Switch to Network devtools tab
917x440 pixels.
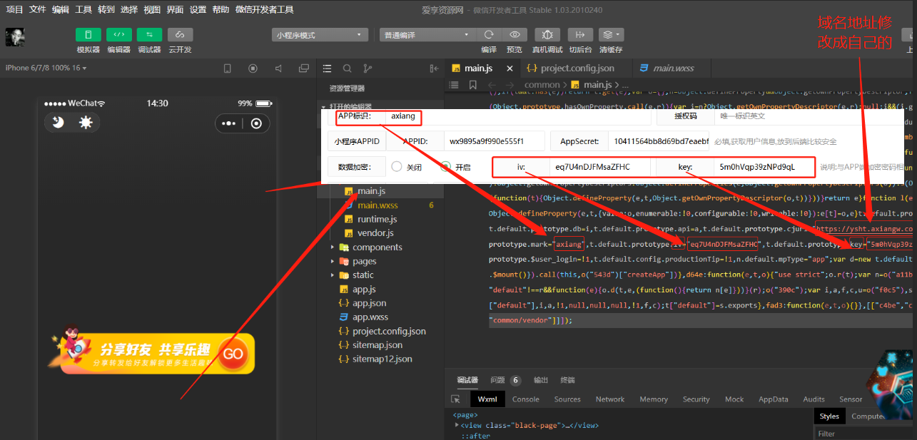point(610,399)
